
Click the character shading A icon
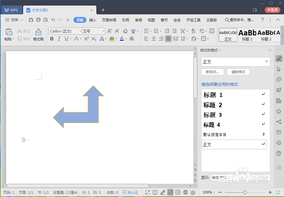[x=132, y=39]
